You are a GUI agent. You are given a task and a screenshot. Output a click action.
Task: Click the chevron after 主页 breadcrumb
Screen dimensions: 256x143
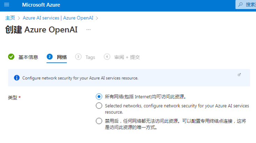click(19, 18)
